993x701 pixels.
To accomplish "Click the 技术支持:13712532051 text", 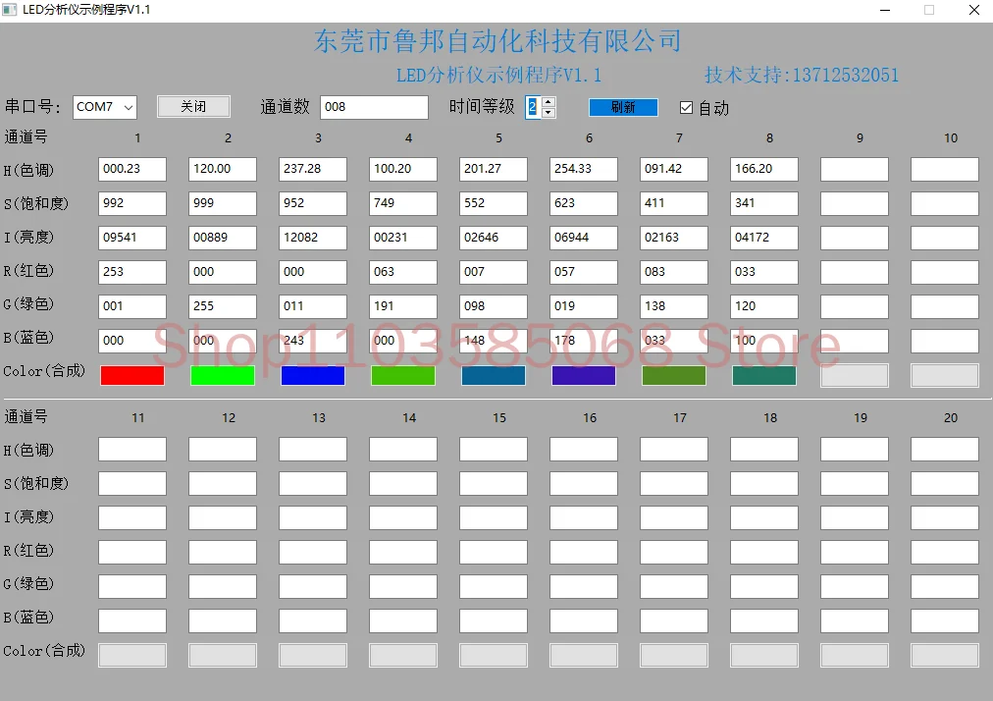I will pos(802,75).
